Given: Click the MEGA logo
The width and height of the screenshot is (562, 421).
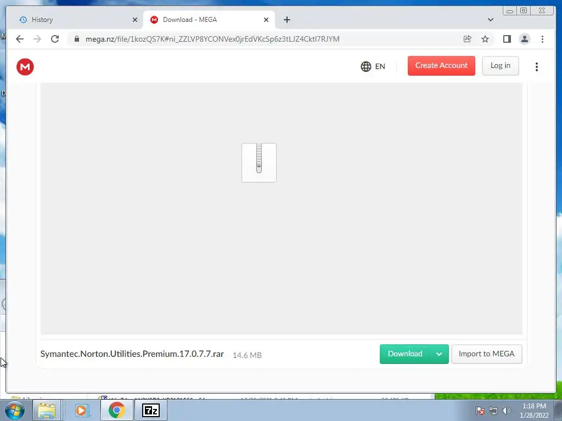Looking at the screenshot, I should coord(25,67).
